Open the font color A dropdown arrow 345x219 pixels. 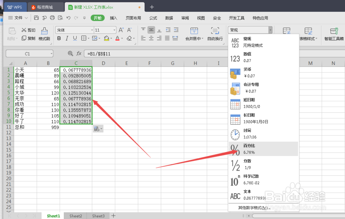[122, 39]
